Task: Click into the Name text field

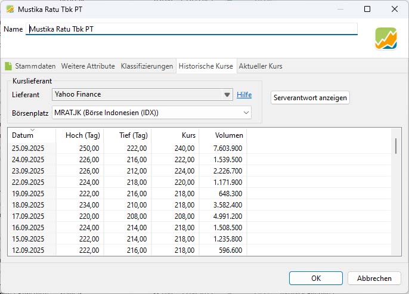Action: tap(191, 29)
